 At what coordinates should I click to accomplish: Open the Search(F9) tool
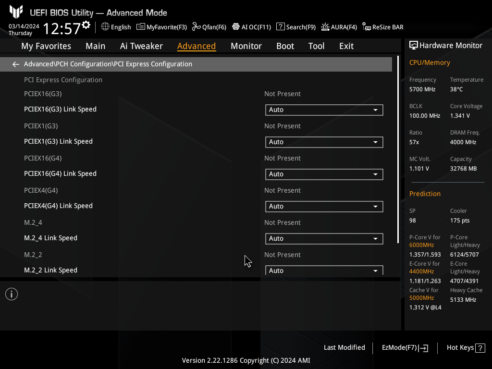(296, 27)
